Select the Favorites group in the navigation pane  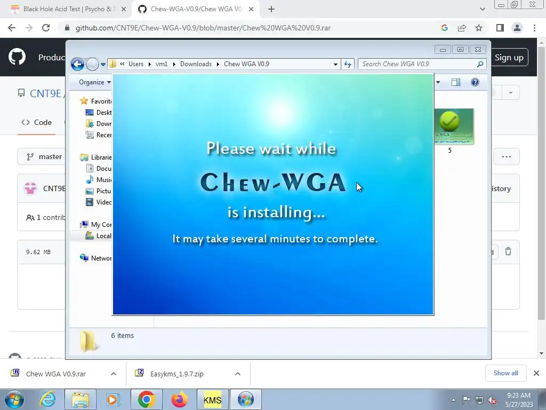click(96, 101)
